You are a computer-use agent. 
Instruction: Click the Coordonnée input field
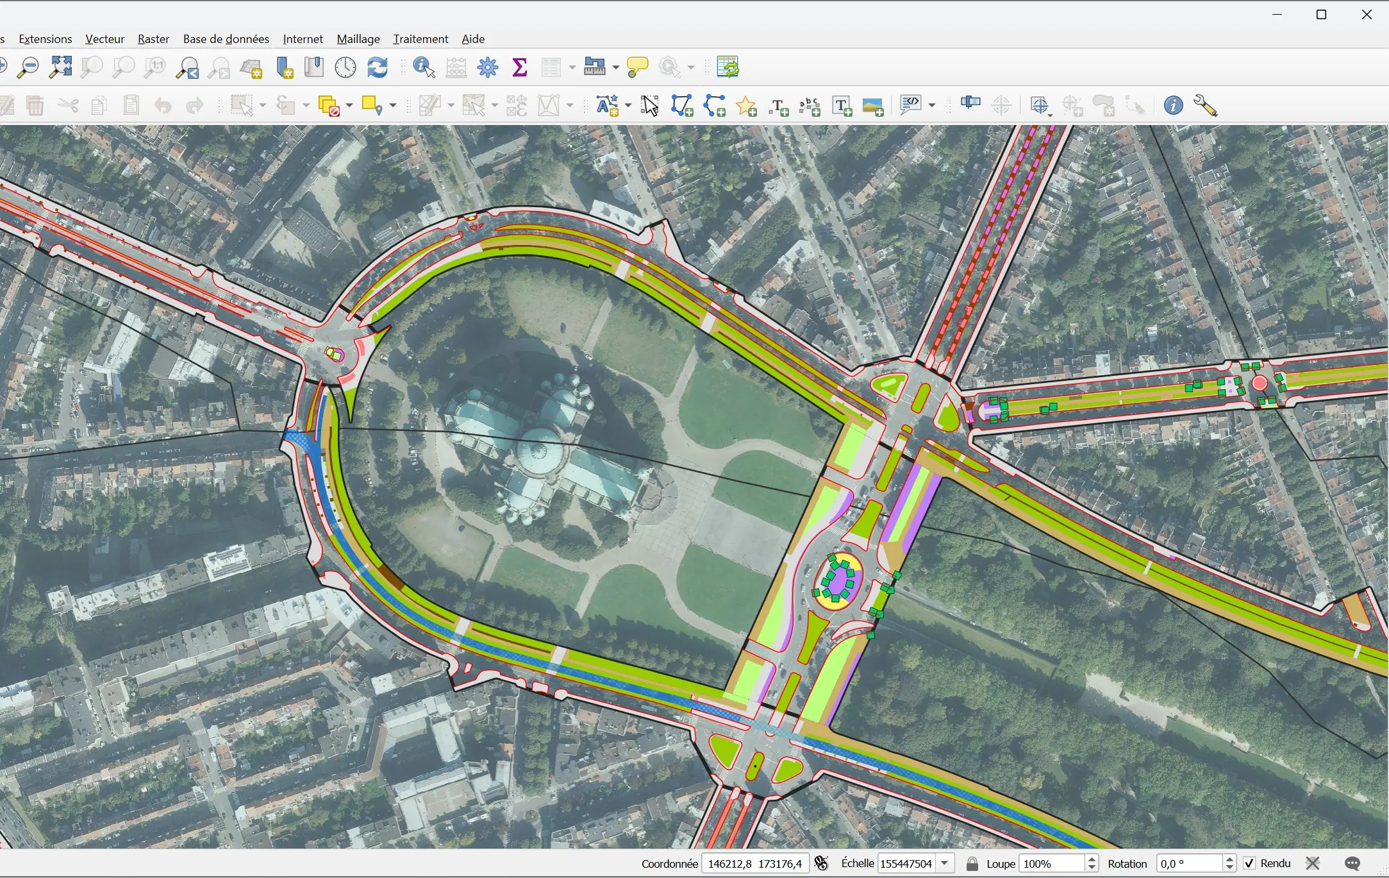tap(754, 863)
